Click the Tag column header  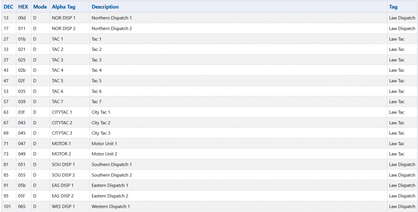(393, 7)
